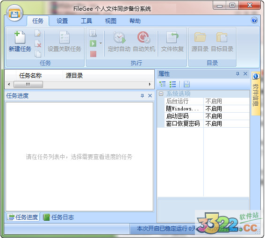265x238 pixels.
Task: Click the 任务名称 column header
Action: tap(39, 75)
